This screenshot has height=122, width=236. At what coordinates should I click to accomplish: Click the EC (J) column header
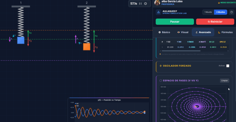coord(211,42)
